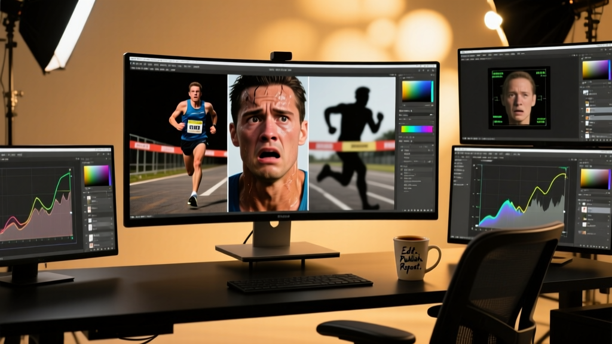Select the full-body runner photo on center monitor
612x344 pixels.
[178, 144]
